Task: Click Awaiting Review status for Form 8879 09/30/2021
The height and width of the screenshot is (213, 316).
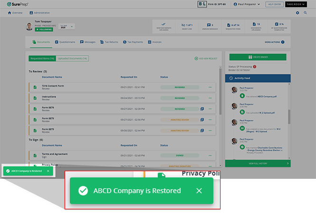Action: click(x=180, y=130)
